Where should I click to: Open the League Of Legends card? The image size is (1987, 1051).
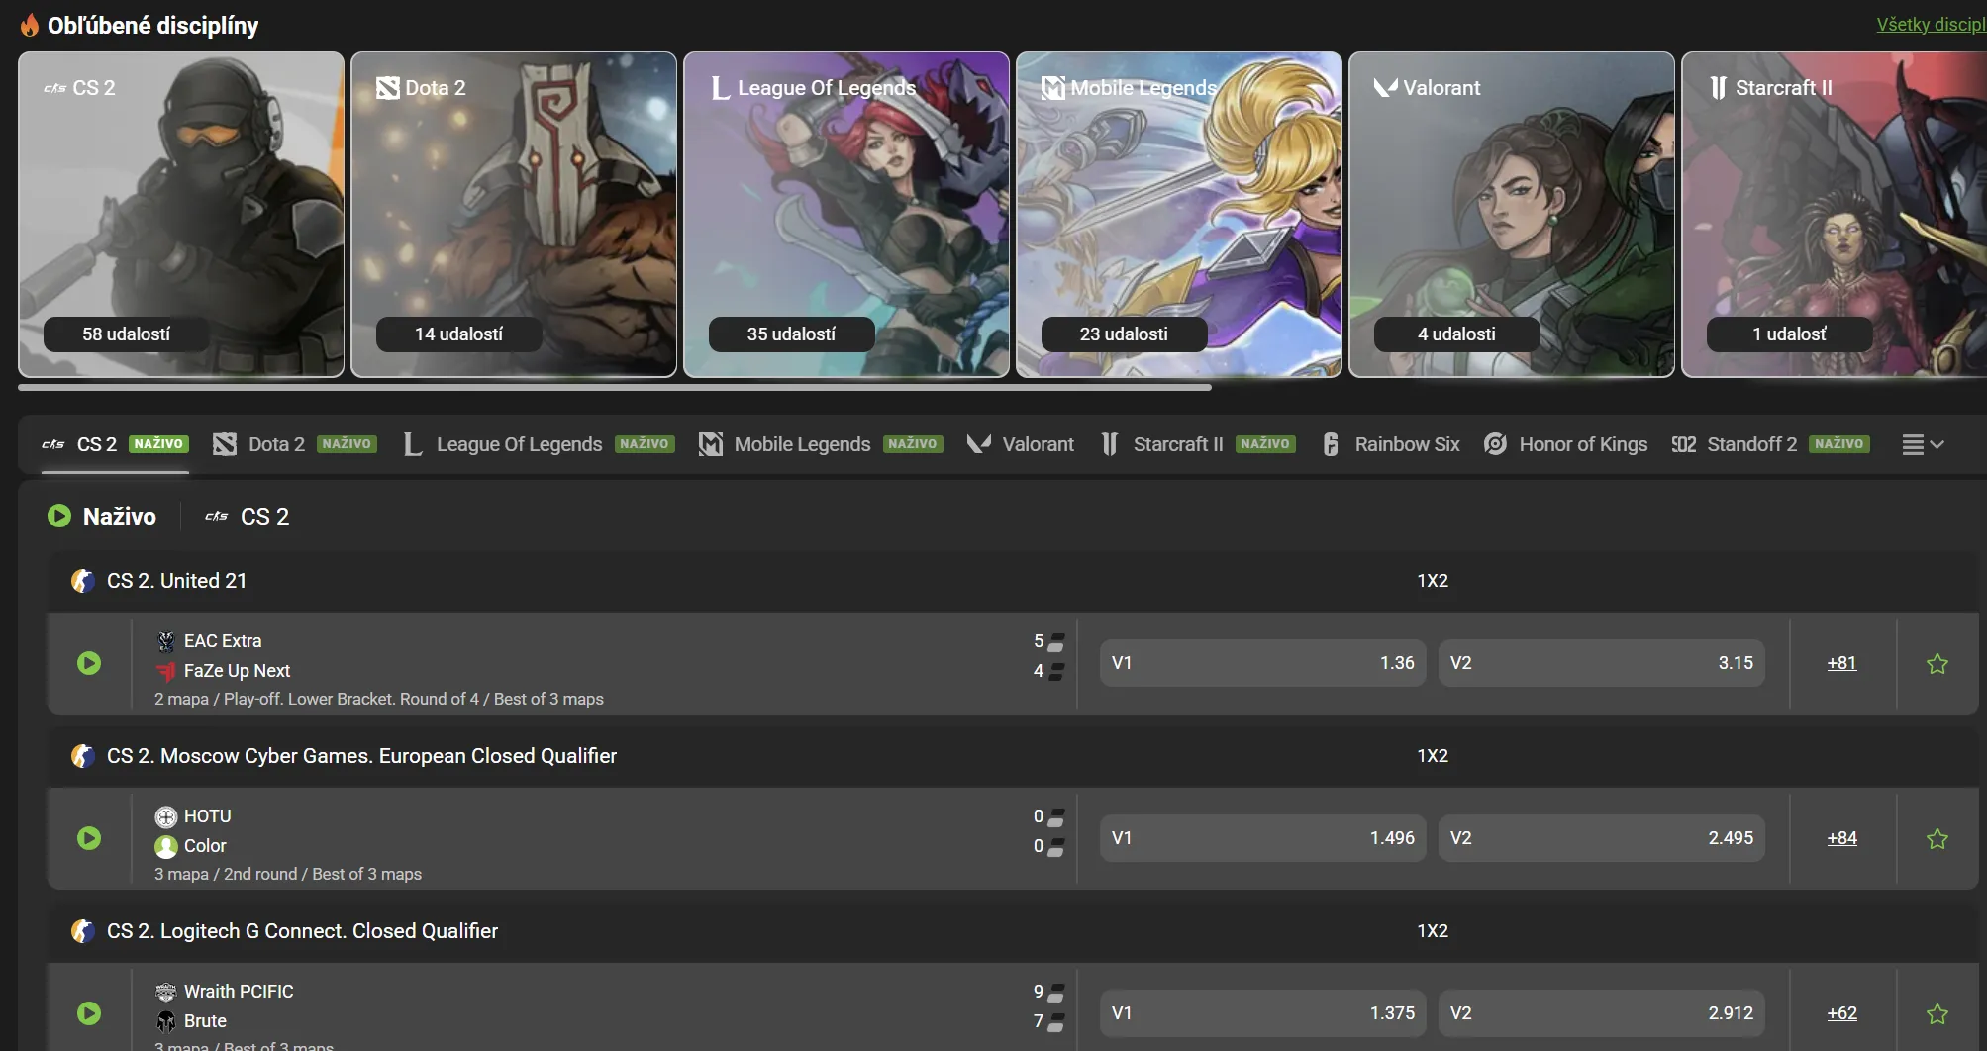point(846,215)
